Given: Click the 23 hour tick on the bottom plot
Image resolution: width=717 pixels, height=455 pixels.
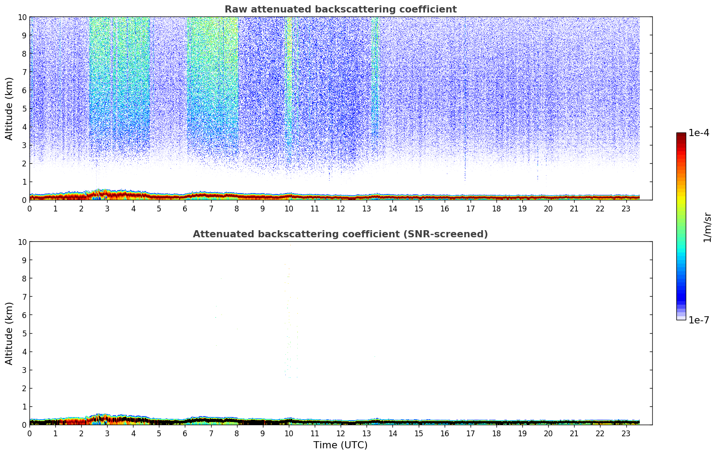Looking at the screenshot, I should click(x=626, y=434).
